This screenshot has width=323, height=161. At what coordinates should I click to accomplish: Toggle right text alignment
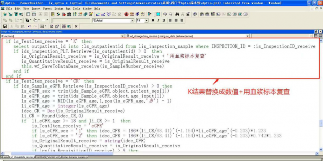181,20
